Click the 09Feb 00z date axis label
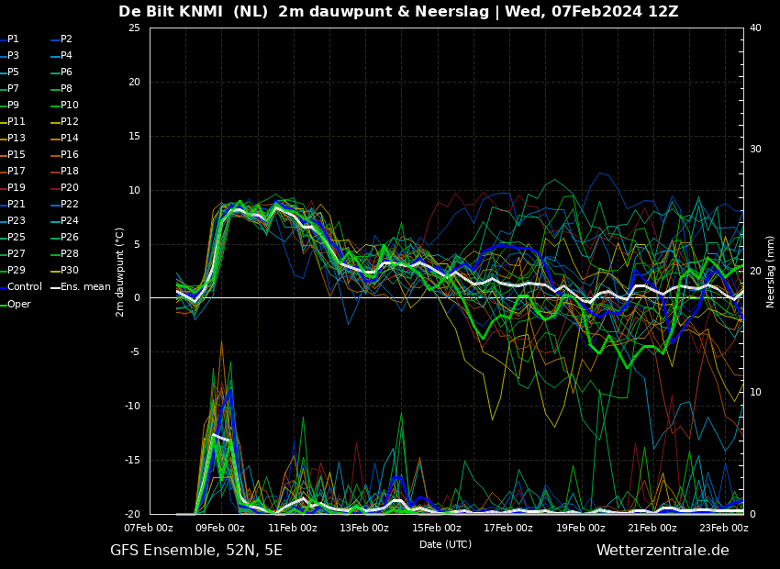Viewport: 780px width, 569px height. 220,528
